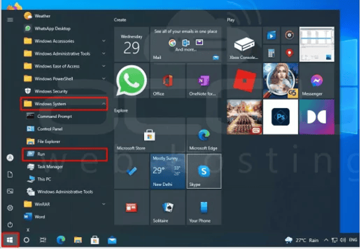Launch the Microsoft Edge tile
Screen dimensions: 361x249
coord(204,135)
